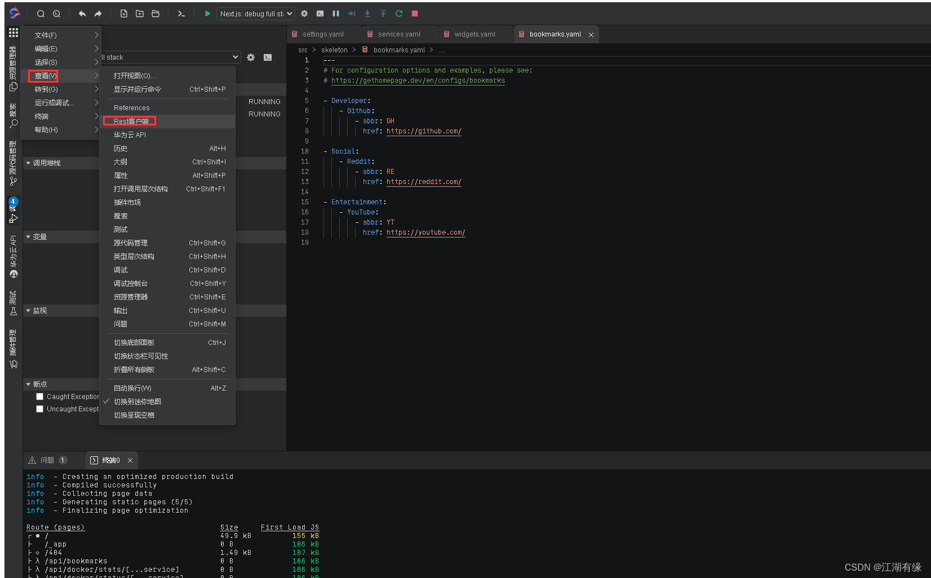
Task: Select the 查看(V) menu item
Action: coord(61,75)
